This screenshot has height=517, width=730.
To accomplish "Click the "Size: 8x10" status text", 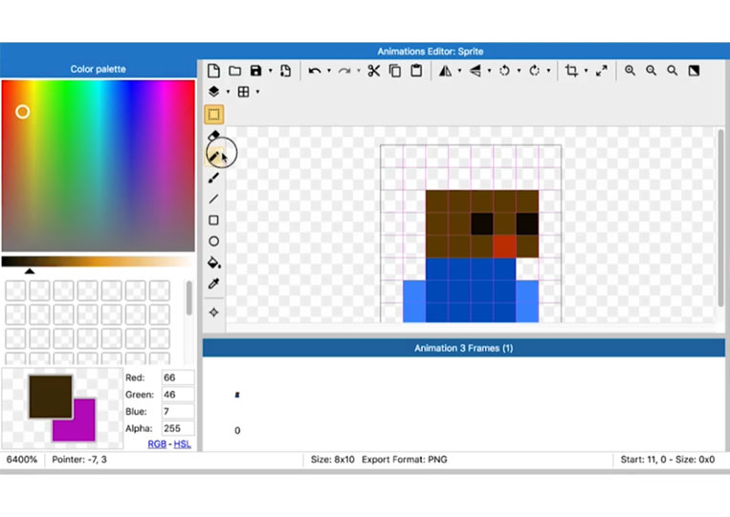I will coord(332,460).
